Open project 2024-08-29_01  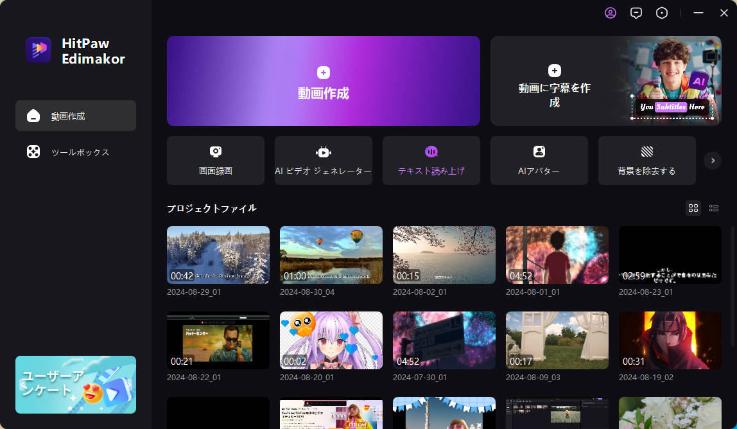coord(218,255)
